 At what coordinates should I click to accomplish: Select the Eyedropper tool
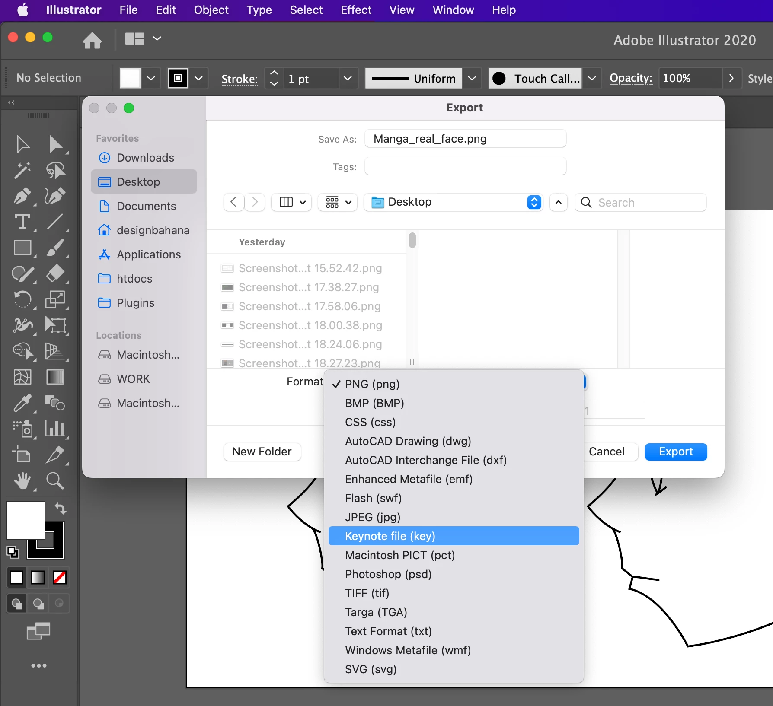point(22,403)
